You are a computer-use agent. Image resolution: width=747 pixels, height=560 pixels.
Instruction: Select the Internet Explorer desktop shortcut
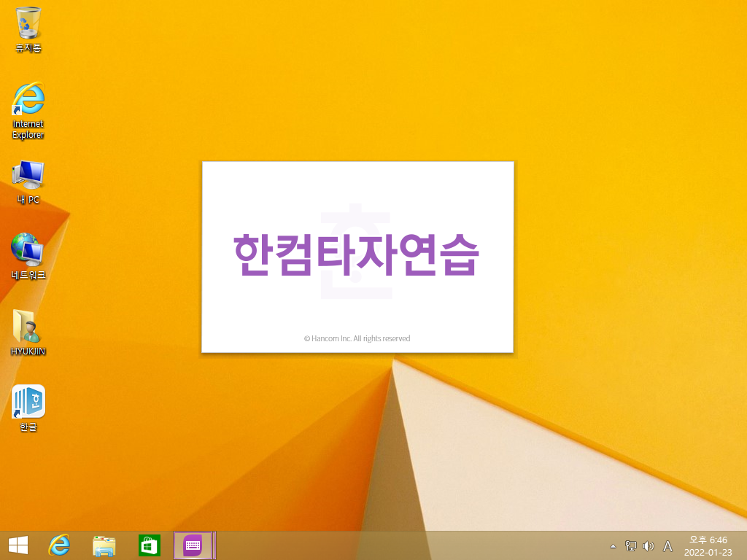coord(28,111)
